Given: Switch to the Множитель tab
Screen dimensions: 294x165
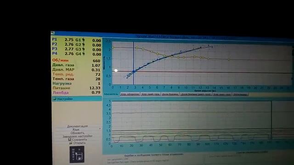Looking at the screenshot, I should pyautogui.click(x=111, y=94).
